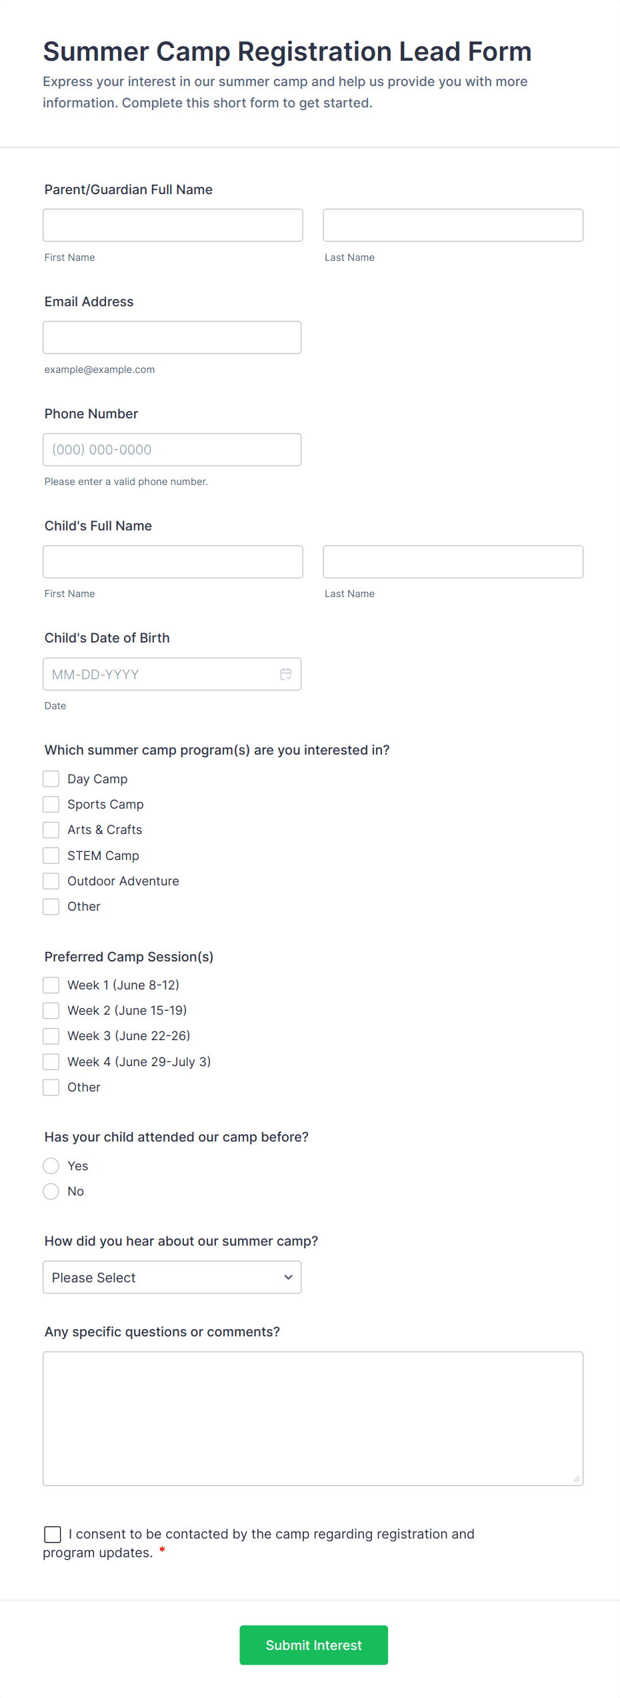Image resolution: width=620 pixels, height=1698 pixels.
Task: Tick the Arts & Crafts checkbox
Action: tap(51, 829)
